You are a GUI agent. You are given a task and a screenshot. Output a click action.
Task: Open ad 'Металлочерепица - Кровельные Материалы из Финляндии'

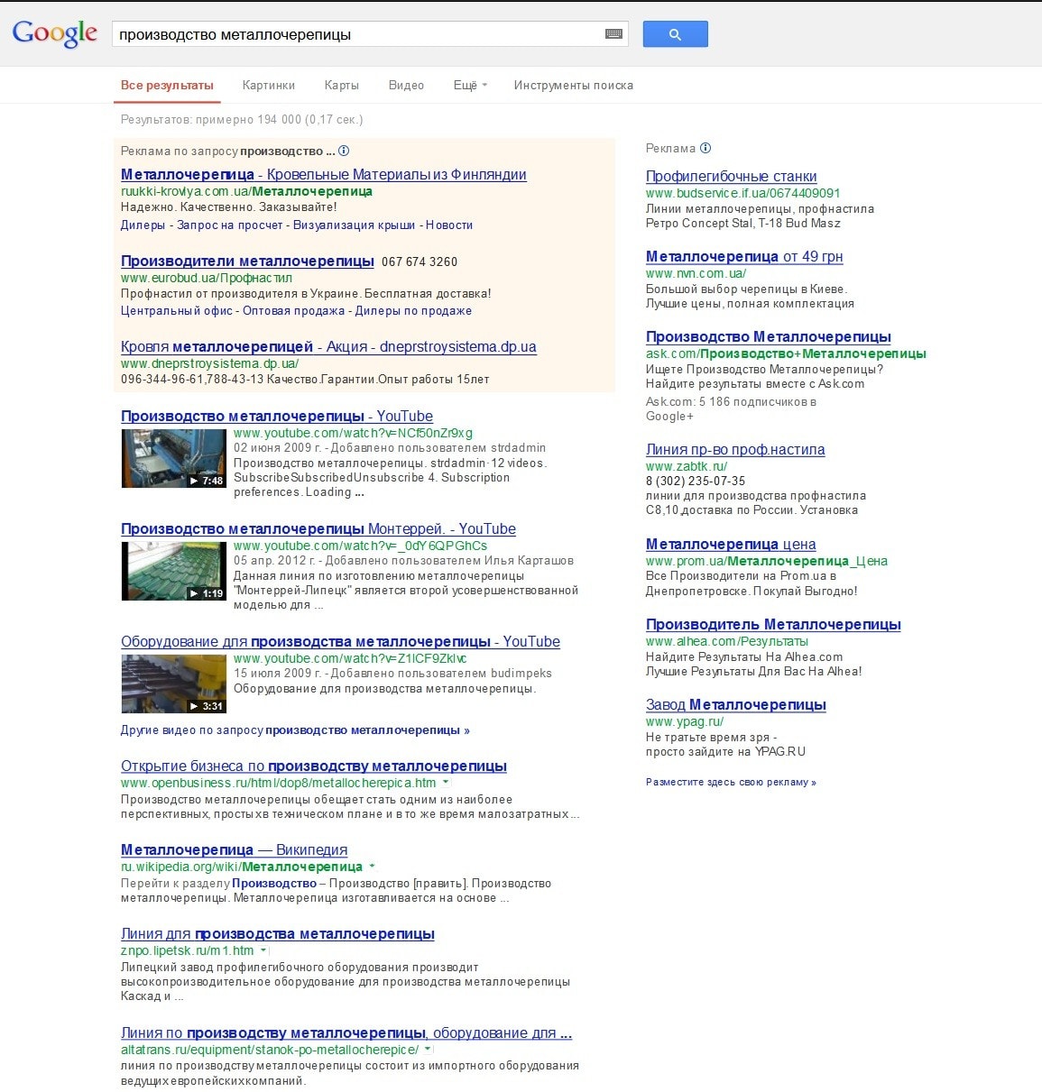pyautogui.click(x=324, y=174)
